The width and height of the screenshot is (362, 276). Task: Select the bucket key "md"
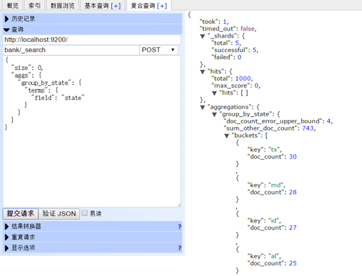(x=276, y=185)
